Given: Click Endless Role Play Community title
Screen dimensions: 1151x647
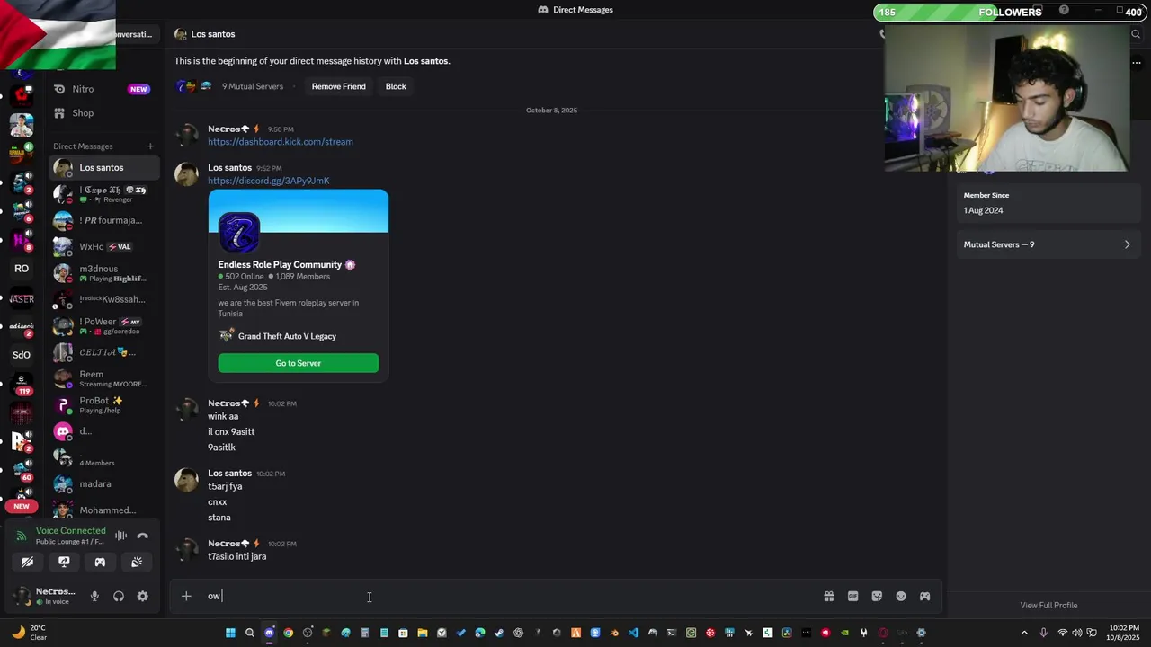Looking at the screenshot, I should pos(280,265).
